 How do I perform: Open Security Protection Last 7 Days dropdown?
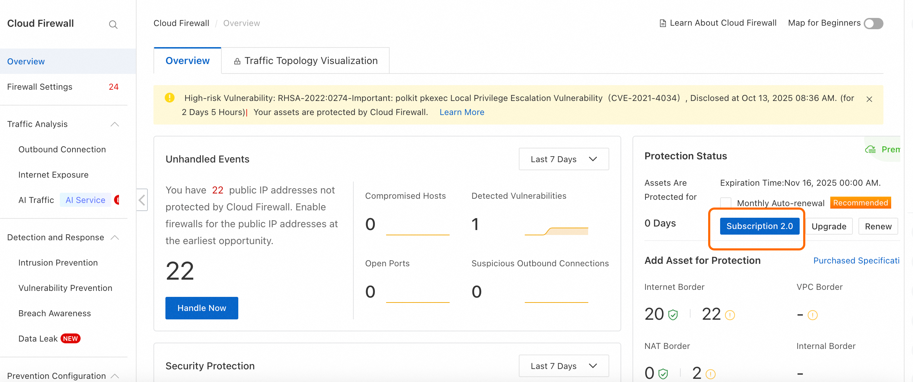point(563,366)
